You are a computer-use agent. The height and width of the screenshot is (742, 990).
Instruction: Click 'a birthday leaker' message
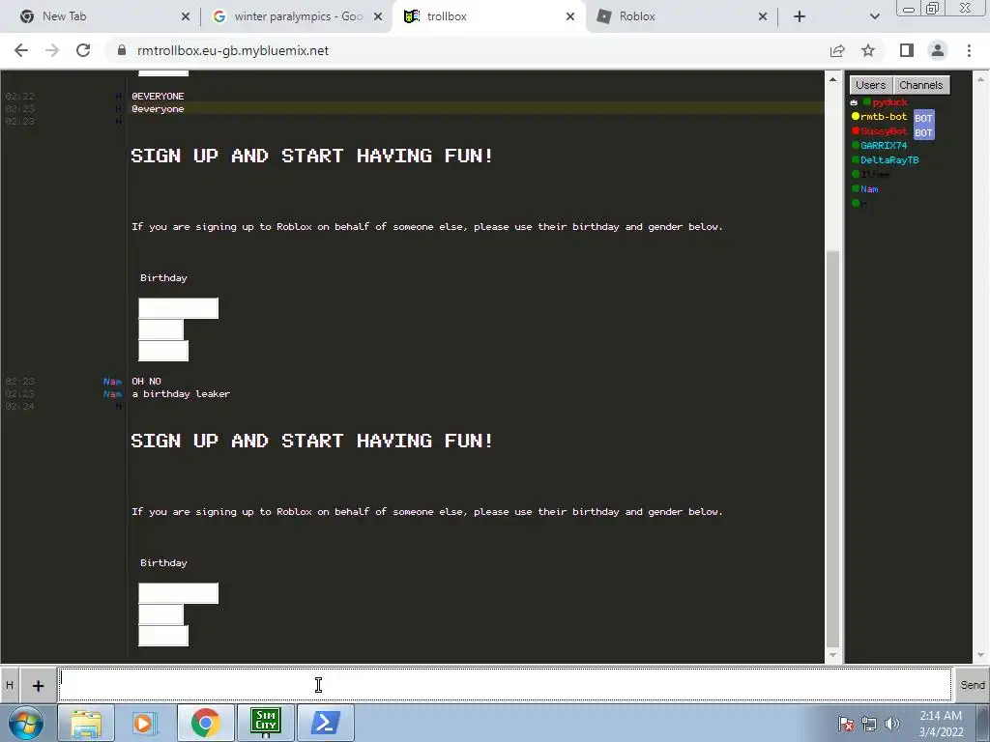(181, 394)
